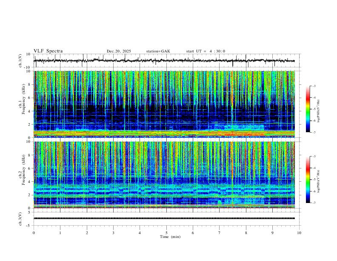Click the 'ch.1(V)' waveform axis label
337x261 pixels.
(20, 61)
